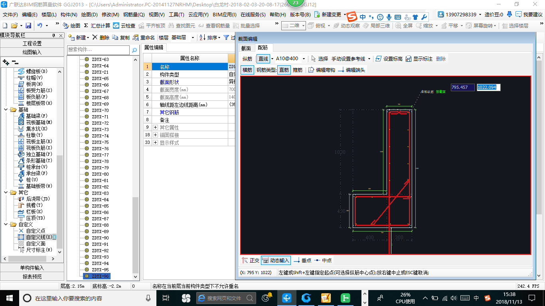Click the 新建变更 button
Image resolution: width=545 pixels, height=306 pixels.
click(x=328, y=15)
